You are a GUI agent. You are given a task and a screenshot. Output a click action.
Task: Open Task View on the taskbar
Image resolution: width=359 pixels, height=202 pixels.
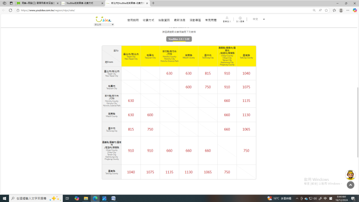click(x=67, y=198)
